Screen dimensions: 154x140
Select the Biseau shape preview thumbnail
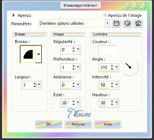(28, 54)
